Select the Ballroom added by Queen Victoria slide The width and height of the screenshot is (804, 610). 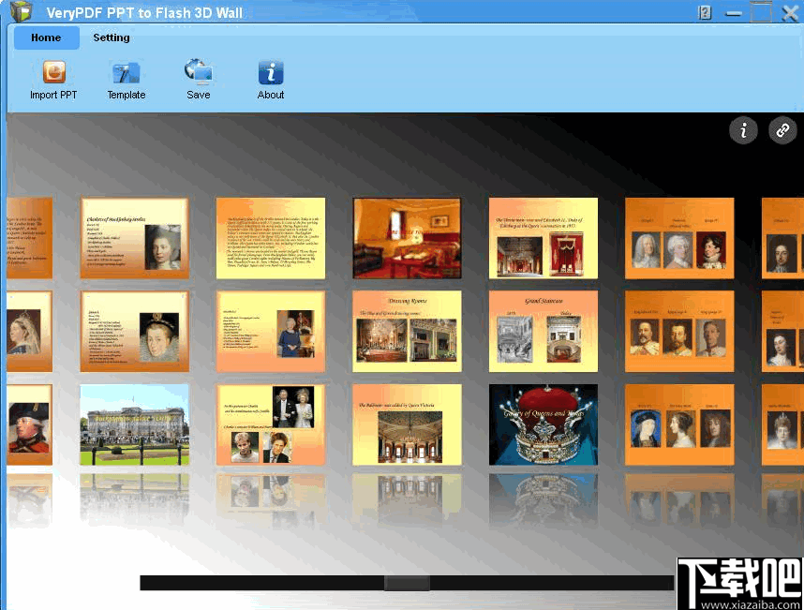[x=407, y=424]
